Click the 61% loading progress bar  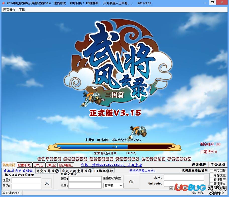pos(115,147)
